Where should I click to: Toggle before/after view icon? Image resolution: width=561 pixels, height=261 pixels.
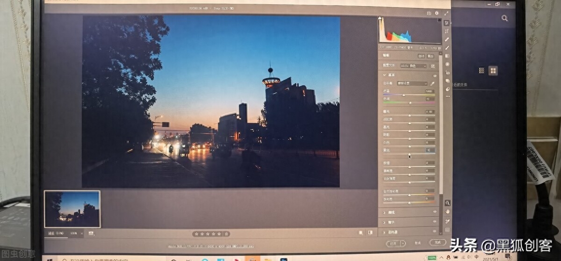(361, 232)
